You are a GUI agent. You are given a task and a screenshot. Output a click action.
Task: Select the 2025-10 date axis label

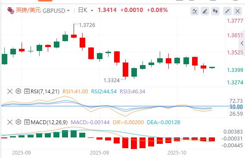pos(177,153)
